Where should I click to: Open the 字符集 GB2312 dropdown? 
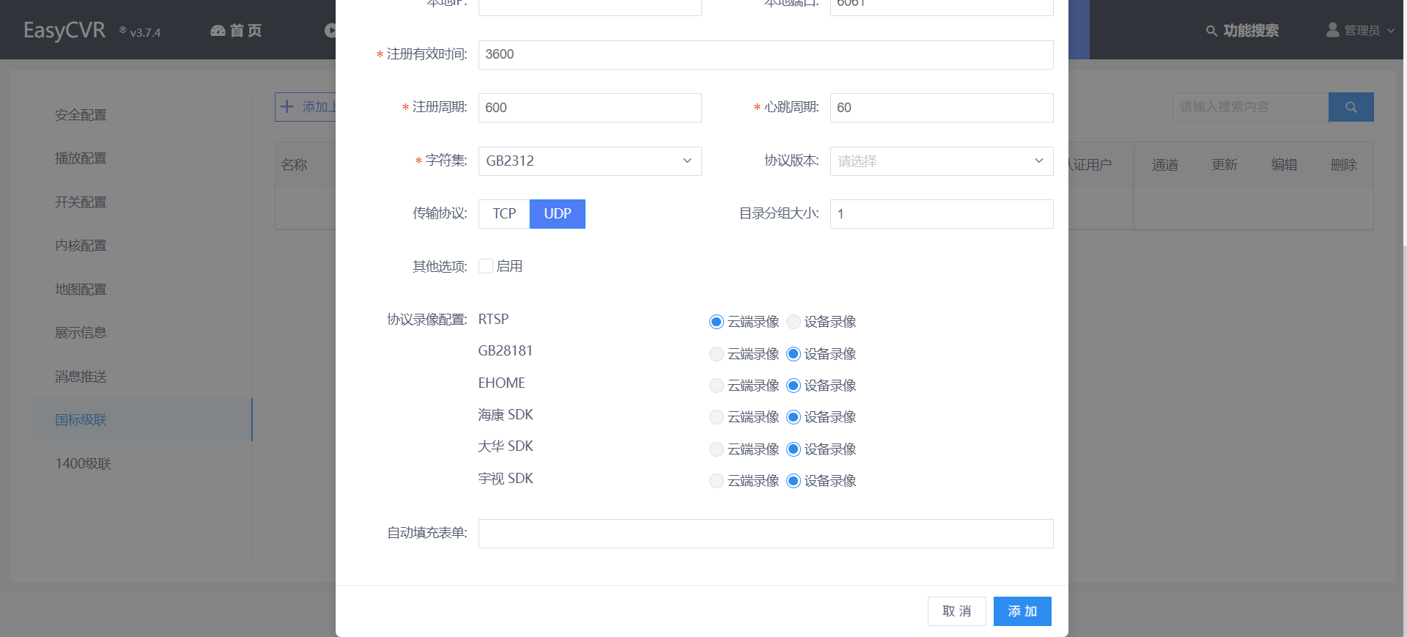pos(589,161)
